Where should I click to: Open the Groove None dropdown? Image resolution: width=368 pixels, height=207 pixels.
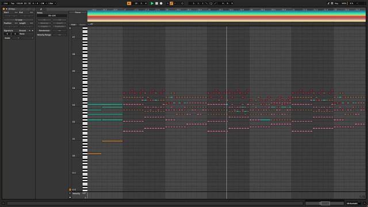[x=26, y=34]
